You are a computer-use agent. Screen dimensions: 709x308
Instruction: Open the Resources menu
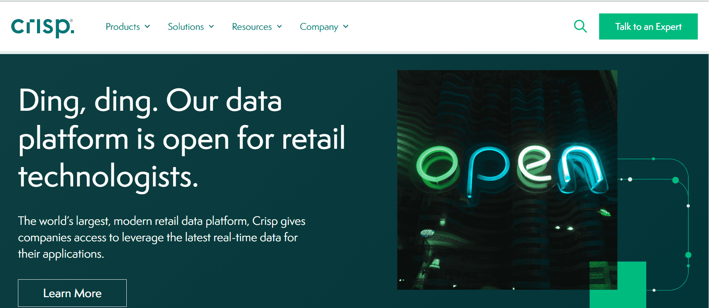click(257, 27)
